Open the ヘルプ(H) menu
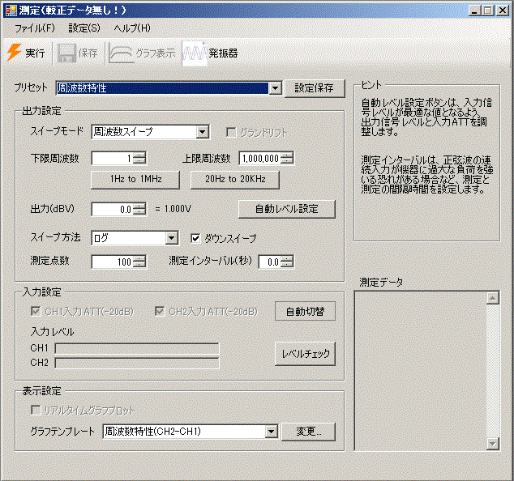514x481 pixels. pos(132,28)
